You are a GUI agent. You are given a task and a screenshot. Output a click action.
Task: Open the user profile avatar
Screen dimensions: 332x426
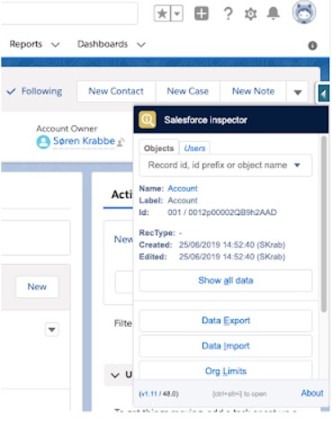[304, 12]
